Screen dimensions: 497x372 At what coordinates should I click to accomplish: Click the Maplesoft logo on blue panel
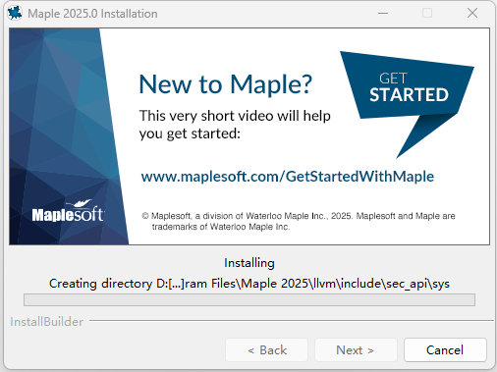pos(68,212)
